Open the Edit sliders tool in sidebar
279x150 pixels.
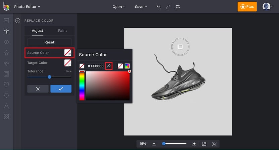(x=6, y=31)
